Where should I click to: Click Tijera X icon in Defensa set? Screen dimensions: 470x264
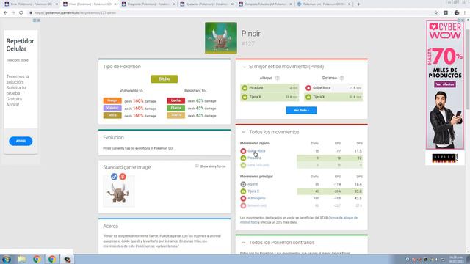[308, 97]
